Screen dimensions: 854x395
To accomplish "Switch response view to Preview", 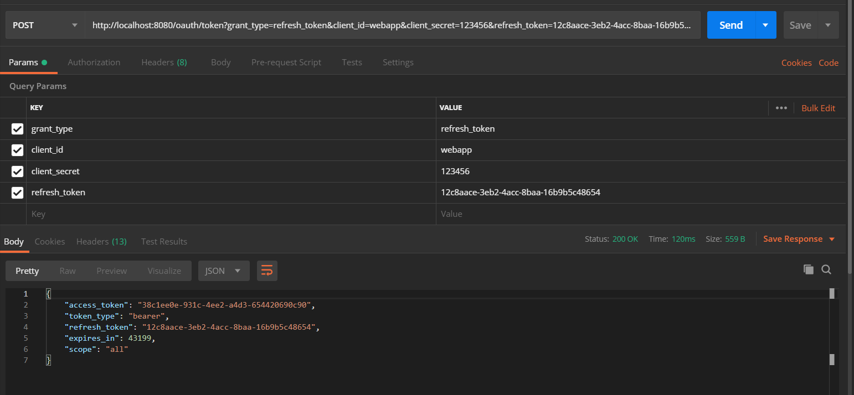I will pyautogui.click(x=111, y=271).
